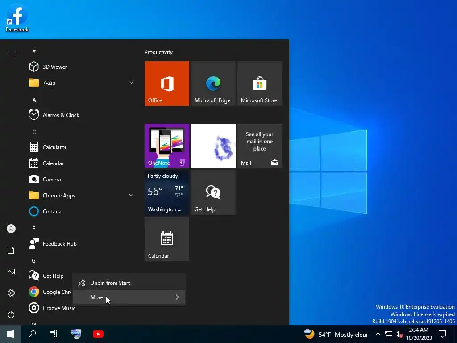The height and width of the screenshot is (343, 457).
Task: Open Documents from the Start sidebar
Action: pos(11,250)
